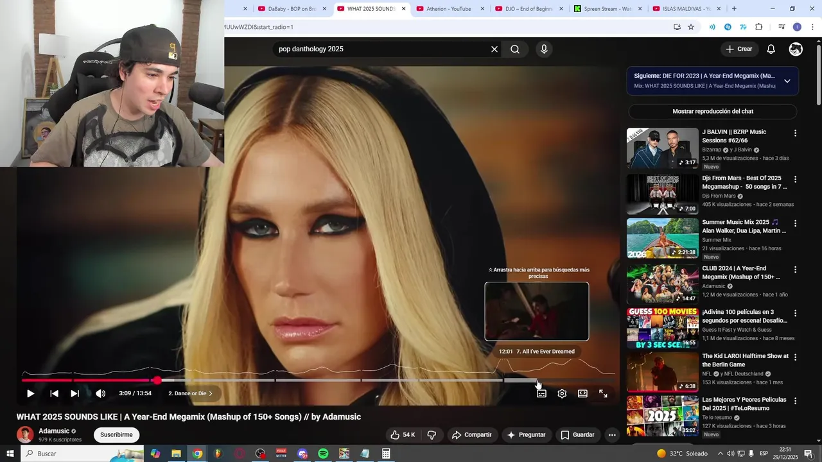Viewport: 822px width, 462px height.
Task: Subscribe with the Suscribirme button
Action: [x=116, y=434]
